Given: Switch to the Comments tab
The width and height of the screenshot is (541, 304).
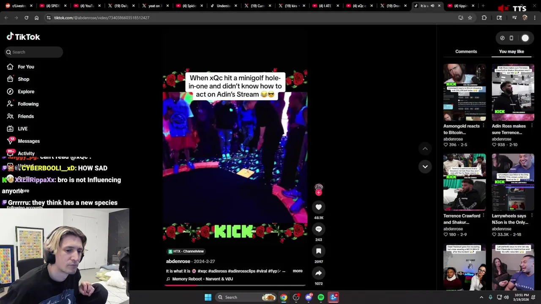Looking at the screenshot, I should (x=466, y=52).
